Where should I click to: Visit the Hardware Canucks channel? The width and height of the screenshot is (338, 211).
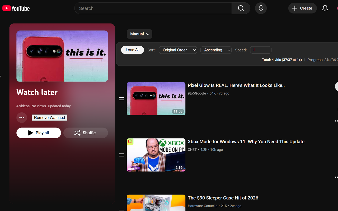[x=203, y=206]
